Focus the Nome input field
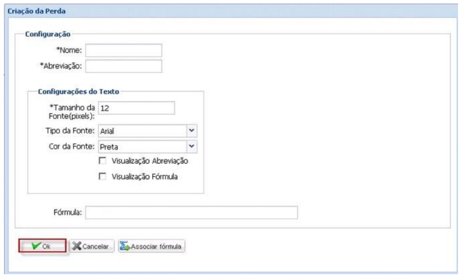This screenshot has height=278, width=465. [x=123, y=50]
